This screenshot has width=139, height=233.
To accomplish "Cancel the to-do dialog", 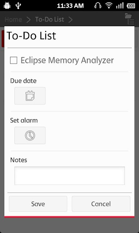I will tap(101, 204).
